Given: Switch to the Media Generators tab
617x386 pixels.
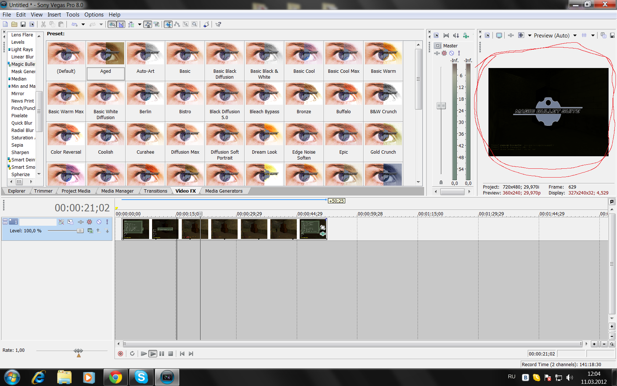Looking at the screenshot, I should click(x=224, y=191).
